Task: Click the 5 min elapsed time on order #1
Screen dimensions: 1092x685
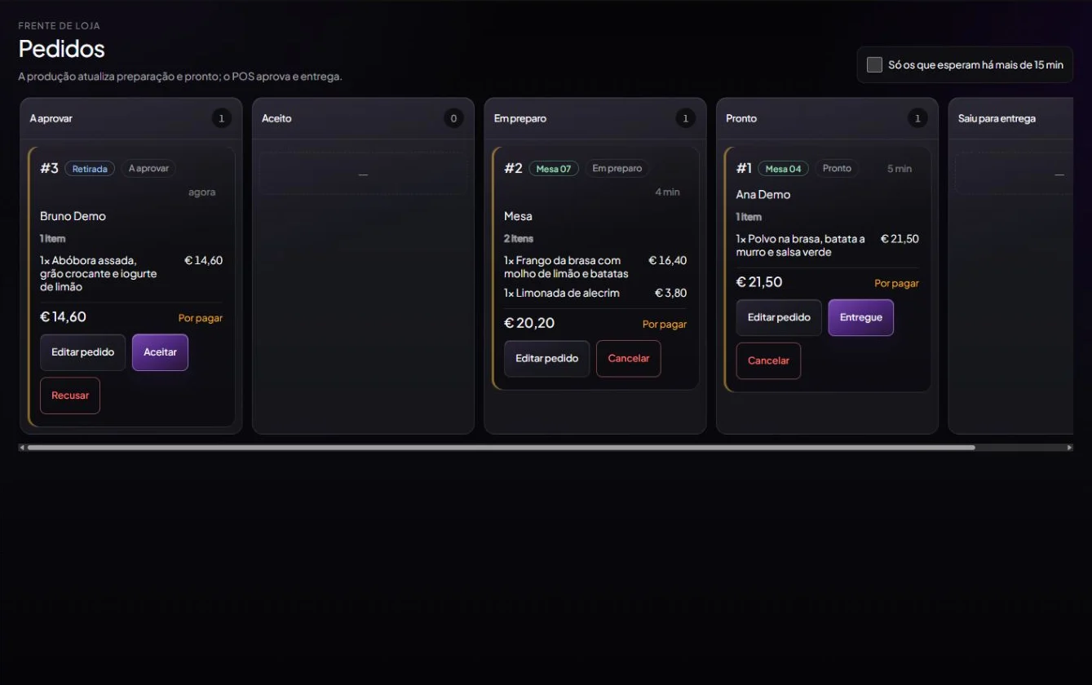Action: (900, 169)
